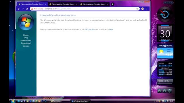Click the network icon in system tray
Image resolution: width=184 pixels, height=103 pixels.
tap(165, 101)
